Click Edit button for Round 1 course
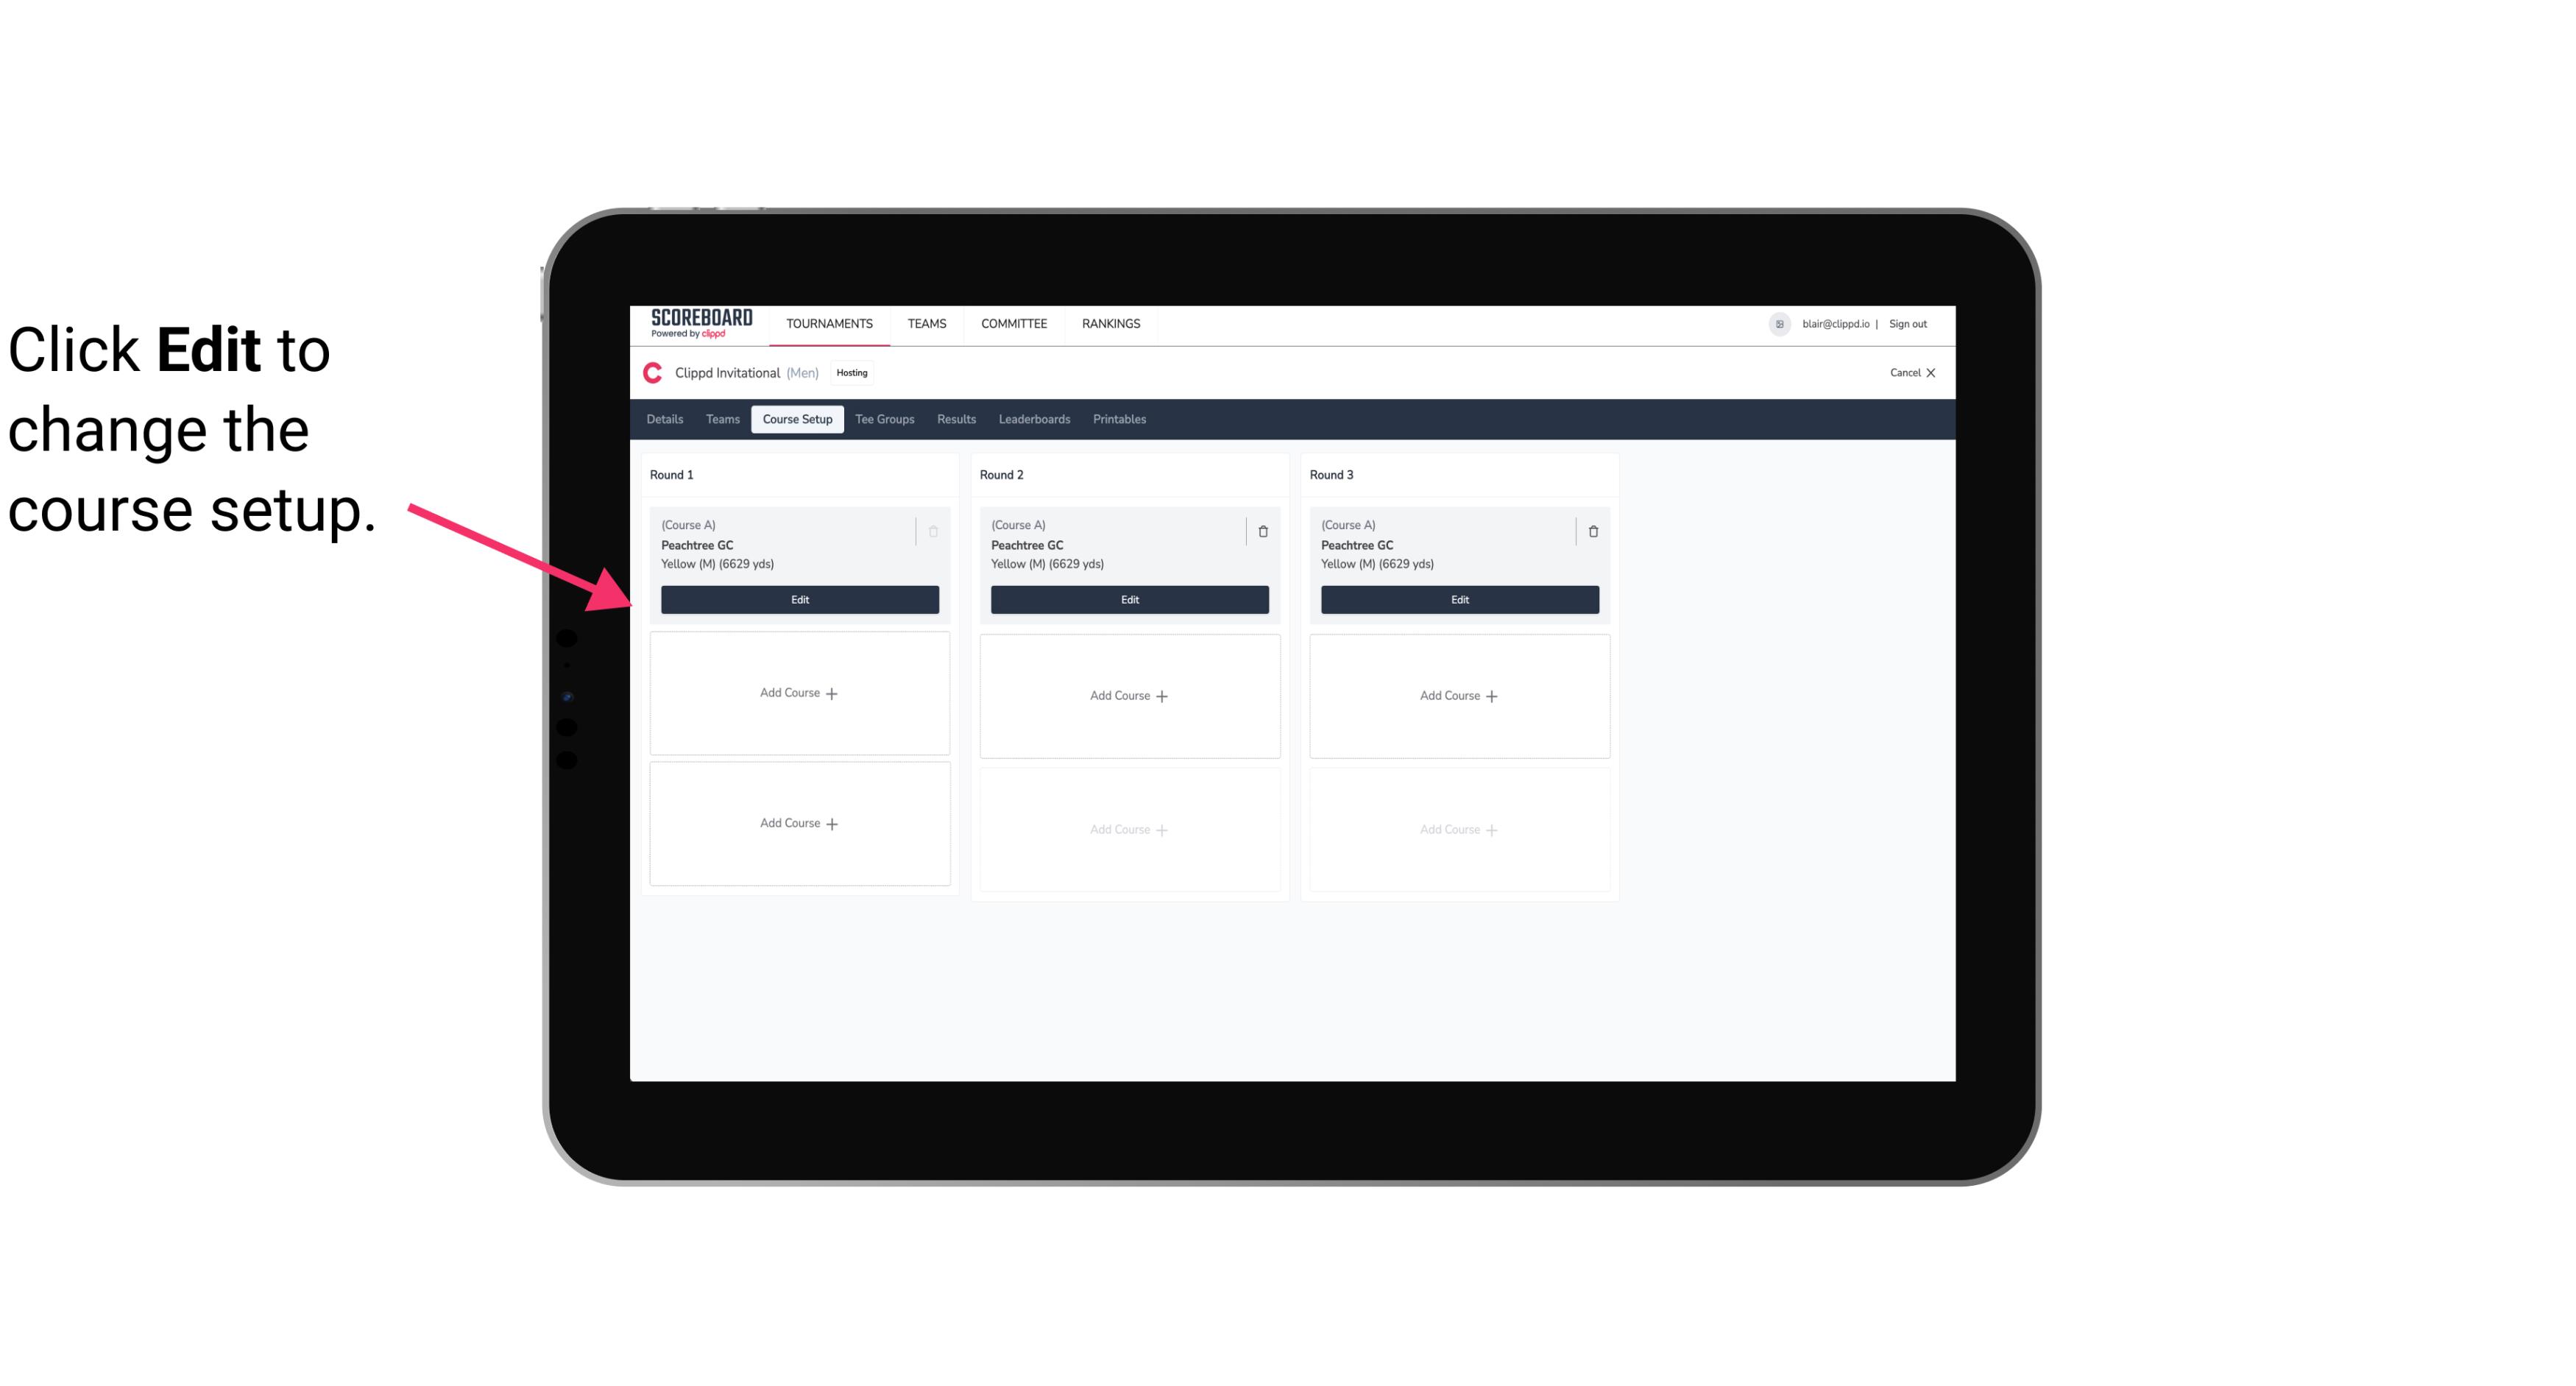Image resolution: width=2576 pixels, height=1386 pixels. [x=799, y=598]
